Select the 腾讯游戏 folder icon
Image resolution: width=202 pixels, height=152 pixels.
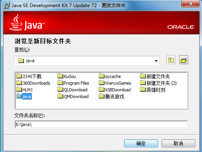102,96
